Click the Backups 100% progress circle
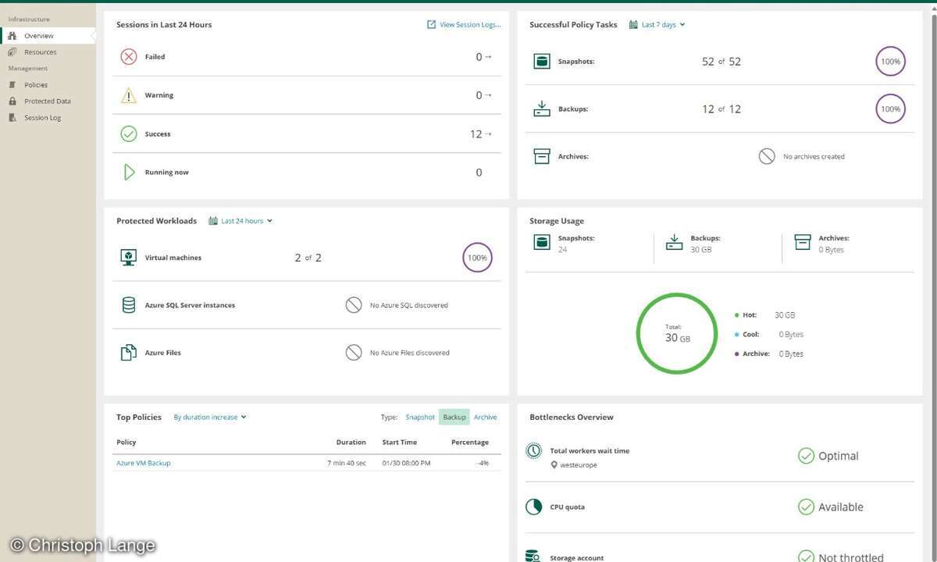This screenshot has width=937, height=562. pyautogui.click(x=890, y=108)
